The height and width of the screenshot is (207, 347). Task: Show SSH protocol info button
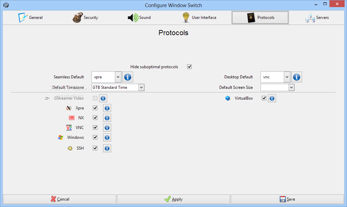tap(107, 148)
